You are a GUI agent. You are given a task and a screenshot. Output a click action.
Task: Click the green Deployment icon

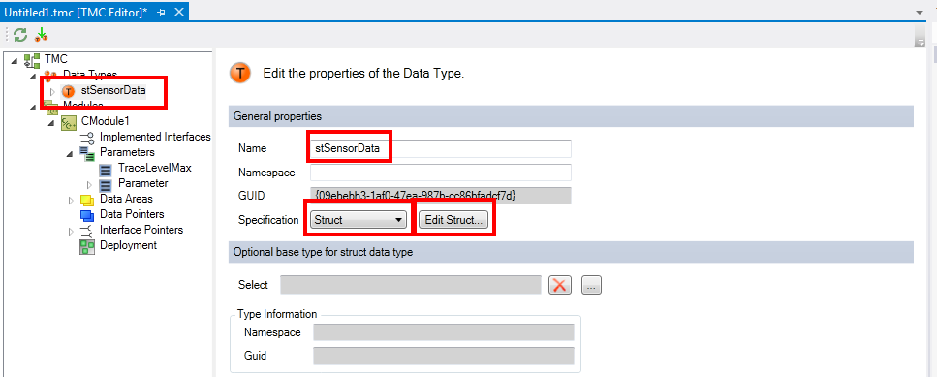click(x=87, y=246)
